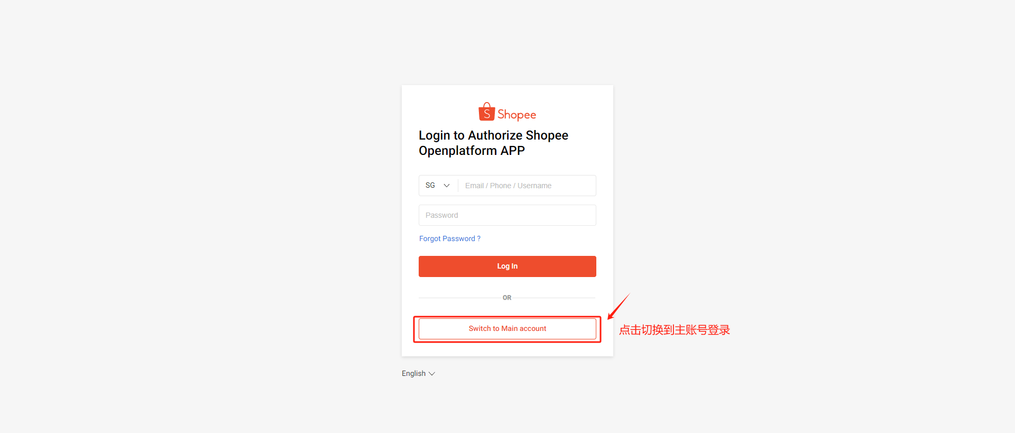Click the divider line left of OR

coord(459,298)
